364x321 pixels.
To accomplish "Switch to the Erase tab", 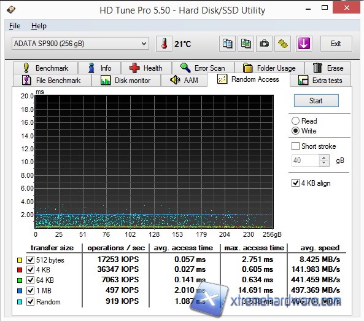I will 328,68.
